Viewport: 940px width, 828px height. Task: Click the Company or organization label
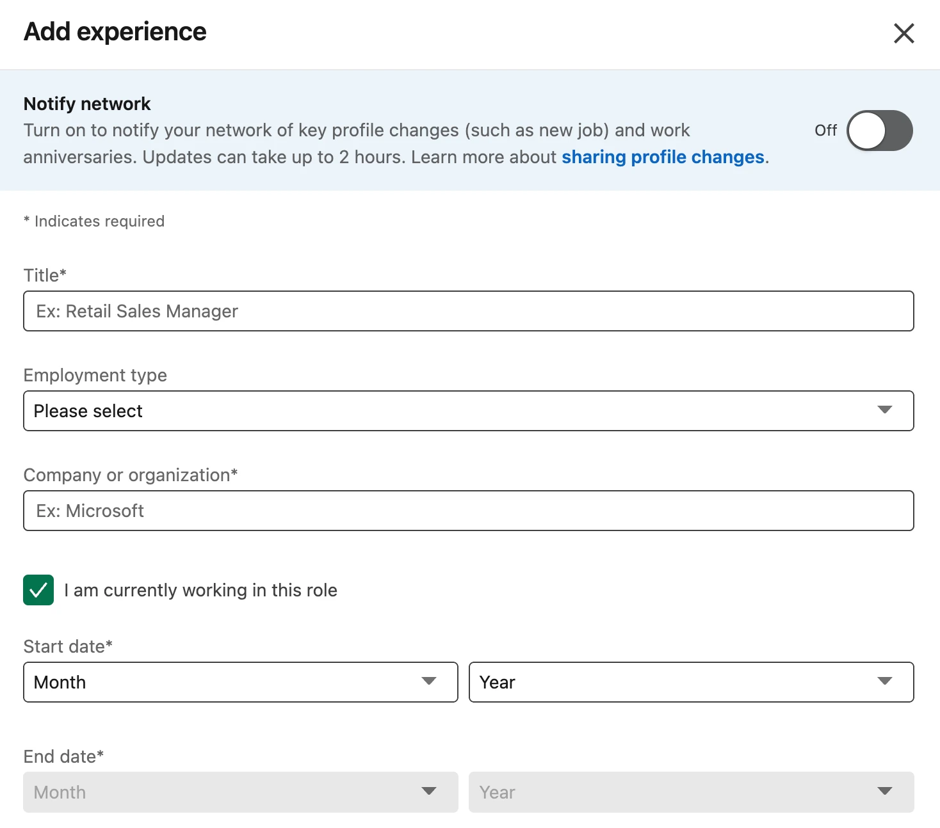(130, 475)
